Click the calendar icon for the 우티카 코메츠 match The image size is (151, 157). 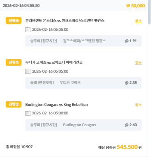click(x=28, y=71)
